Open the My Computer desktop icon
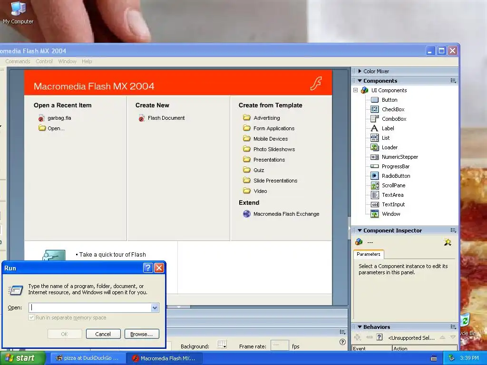Screen dimensions: 487x365 18,13
